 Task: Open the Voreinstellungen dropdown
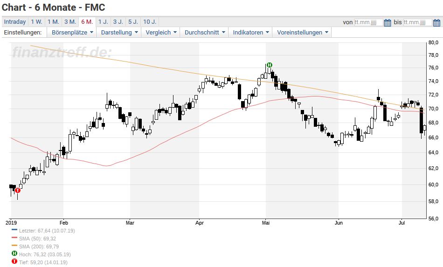[x=302, y=33]
